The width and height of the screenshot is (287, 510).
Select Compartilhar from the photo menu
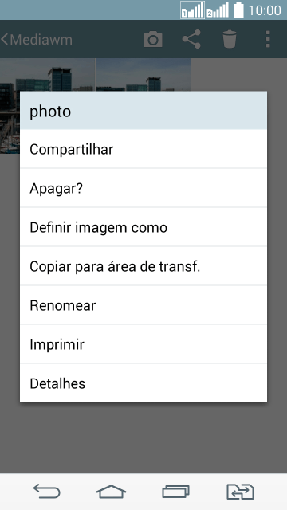pos(143,149)
